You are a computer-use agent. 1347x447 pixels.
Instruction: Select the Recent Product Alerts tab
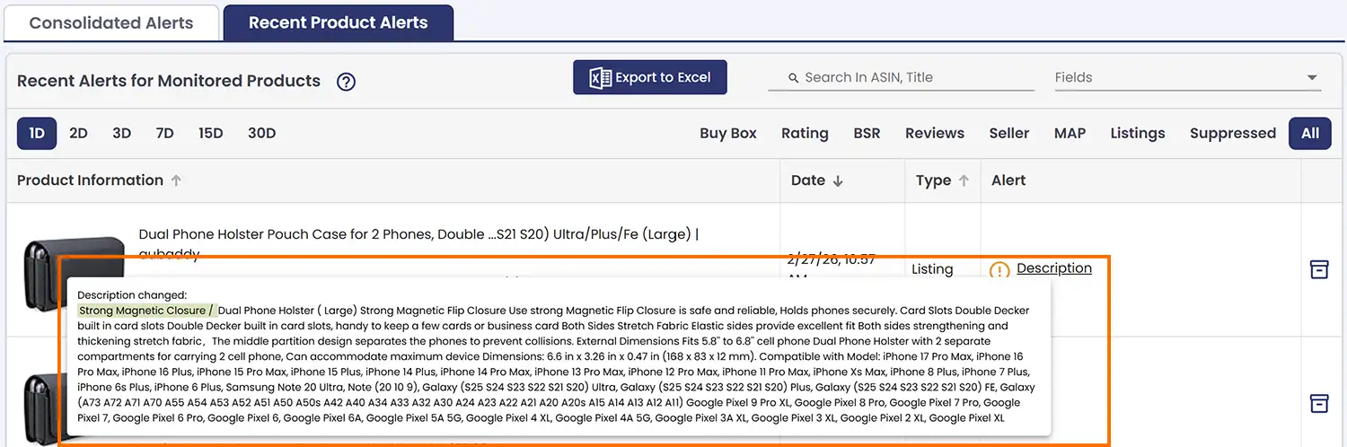[338, 23]
